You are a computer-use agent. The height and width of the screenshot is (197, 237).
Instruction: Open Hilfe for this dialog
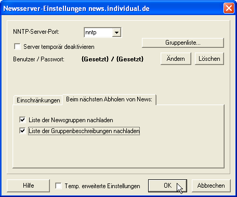pyautogui.click(x=29, y=186)
